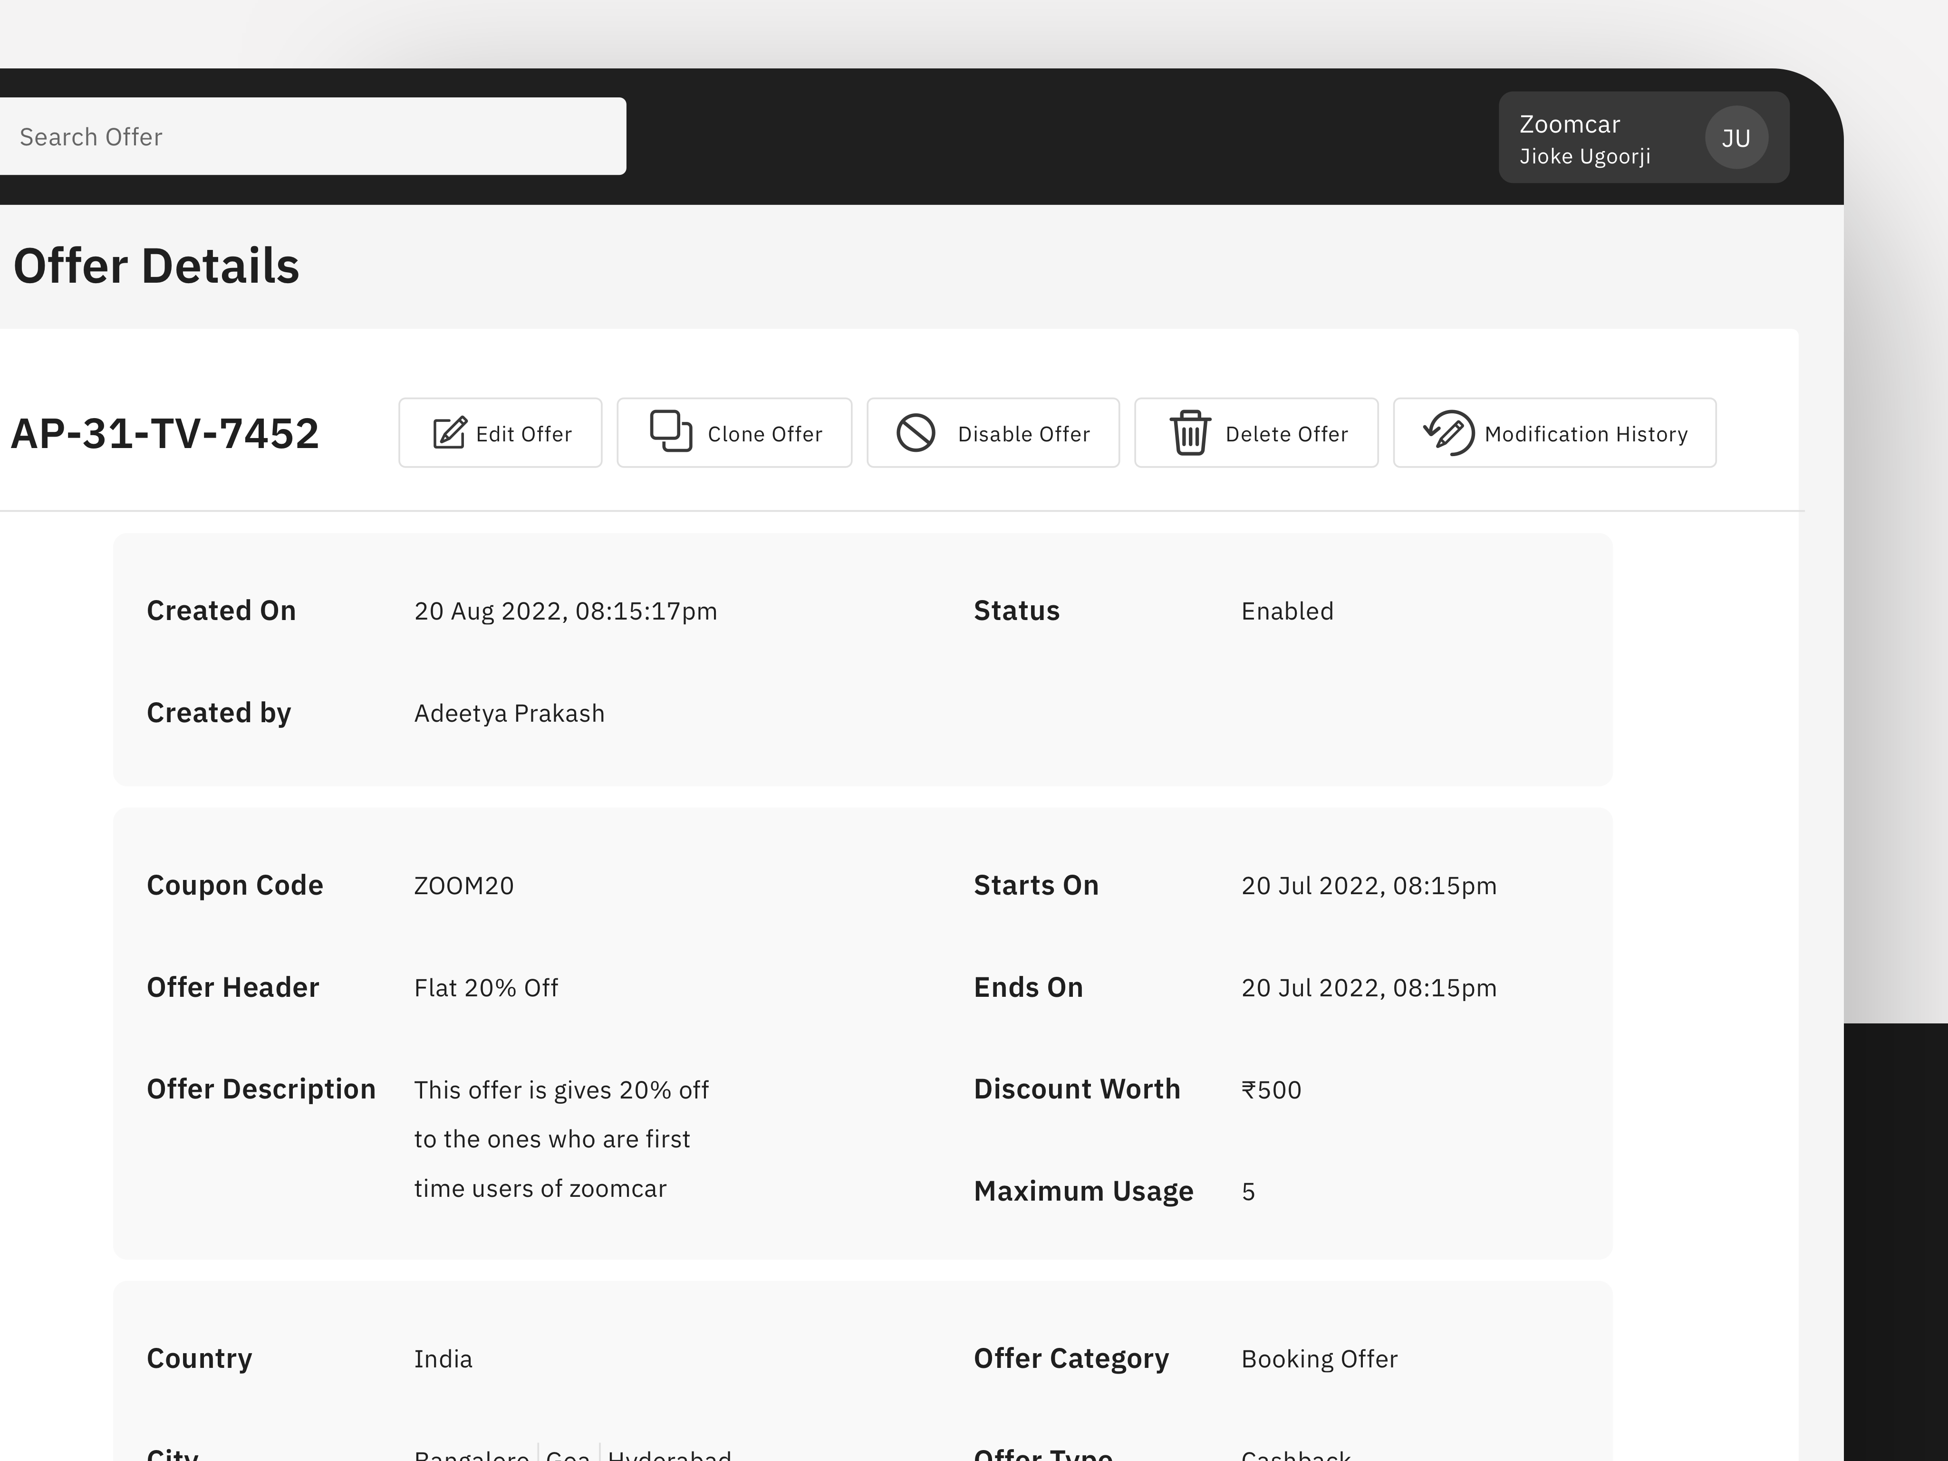1948x1461 pixels.
Task: Expand the Country field showing India
Action: (x=443, y=1358)
